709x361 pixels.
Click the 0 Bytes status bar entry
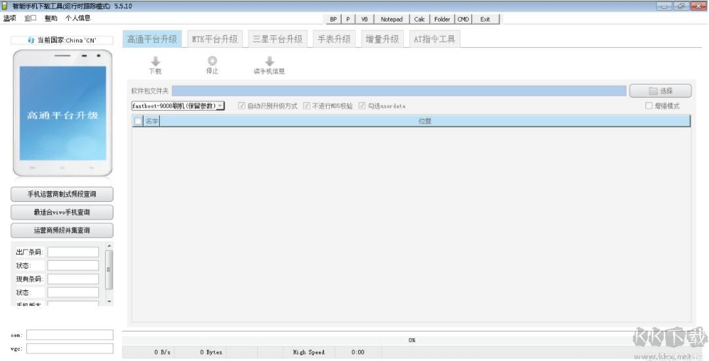(211, 352)
